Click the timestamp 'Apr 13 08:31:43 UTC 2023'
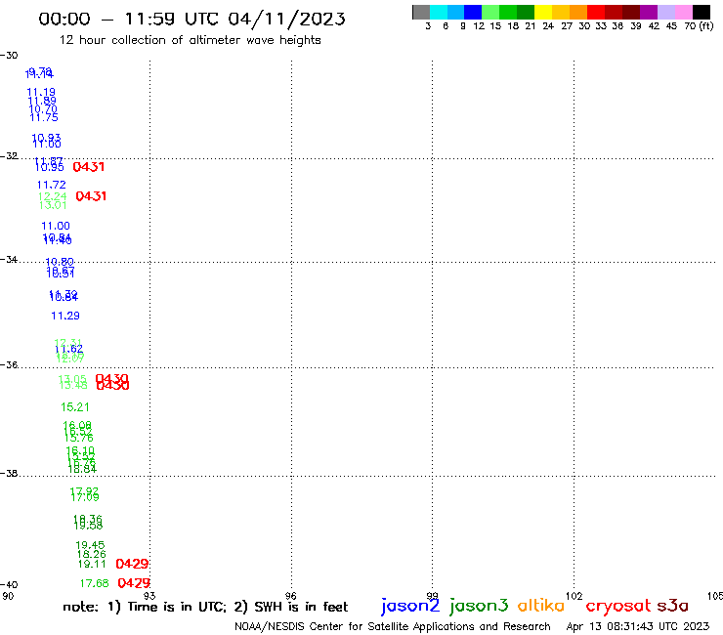 click(x=638, y=626)
